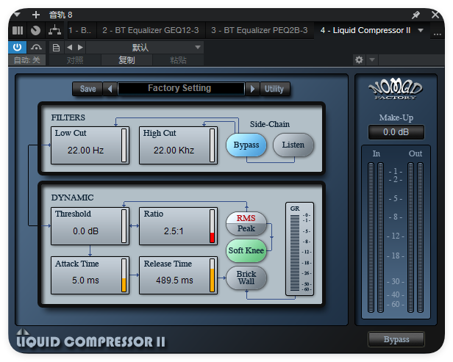Select previous plugin preset left of Factory Setting

110,89
